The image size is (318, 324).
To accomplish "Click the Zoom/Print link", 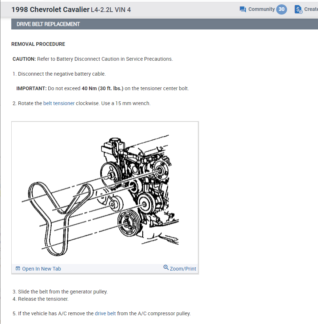I will pyautogui.click(x=183, y=269).
